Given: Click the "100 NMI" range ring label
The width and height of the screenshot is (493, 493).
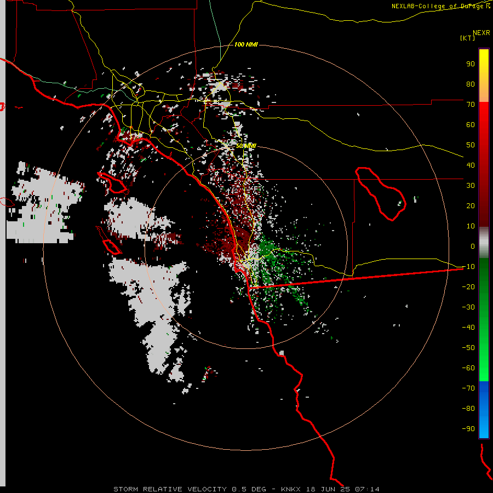Looking at the screenshot, I should [246, 45].
